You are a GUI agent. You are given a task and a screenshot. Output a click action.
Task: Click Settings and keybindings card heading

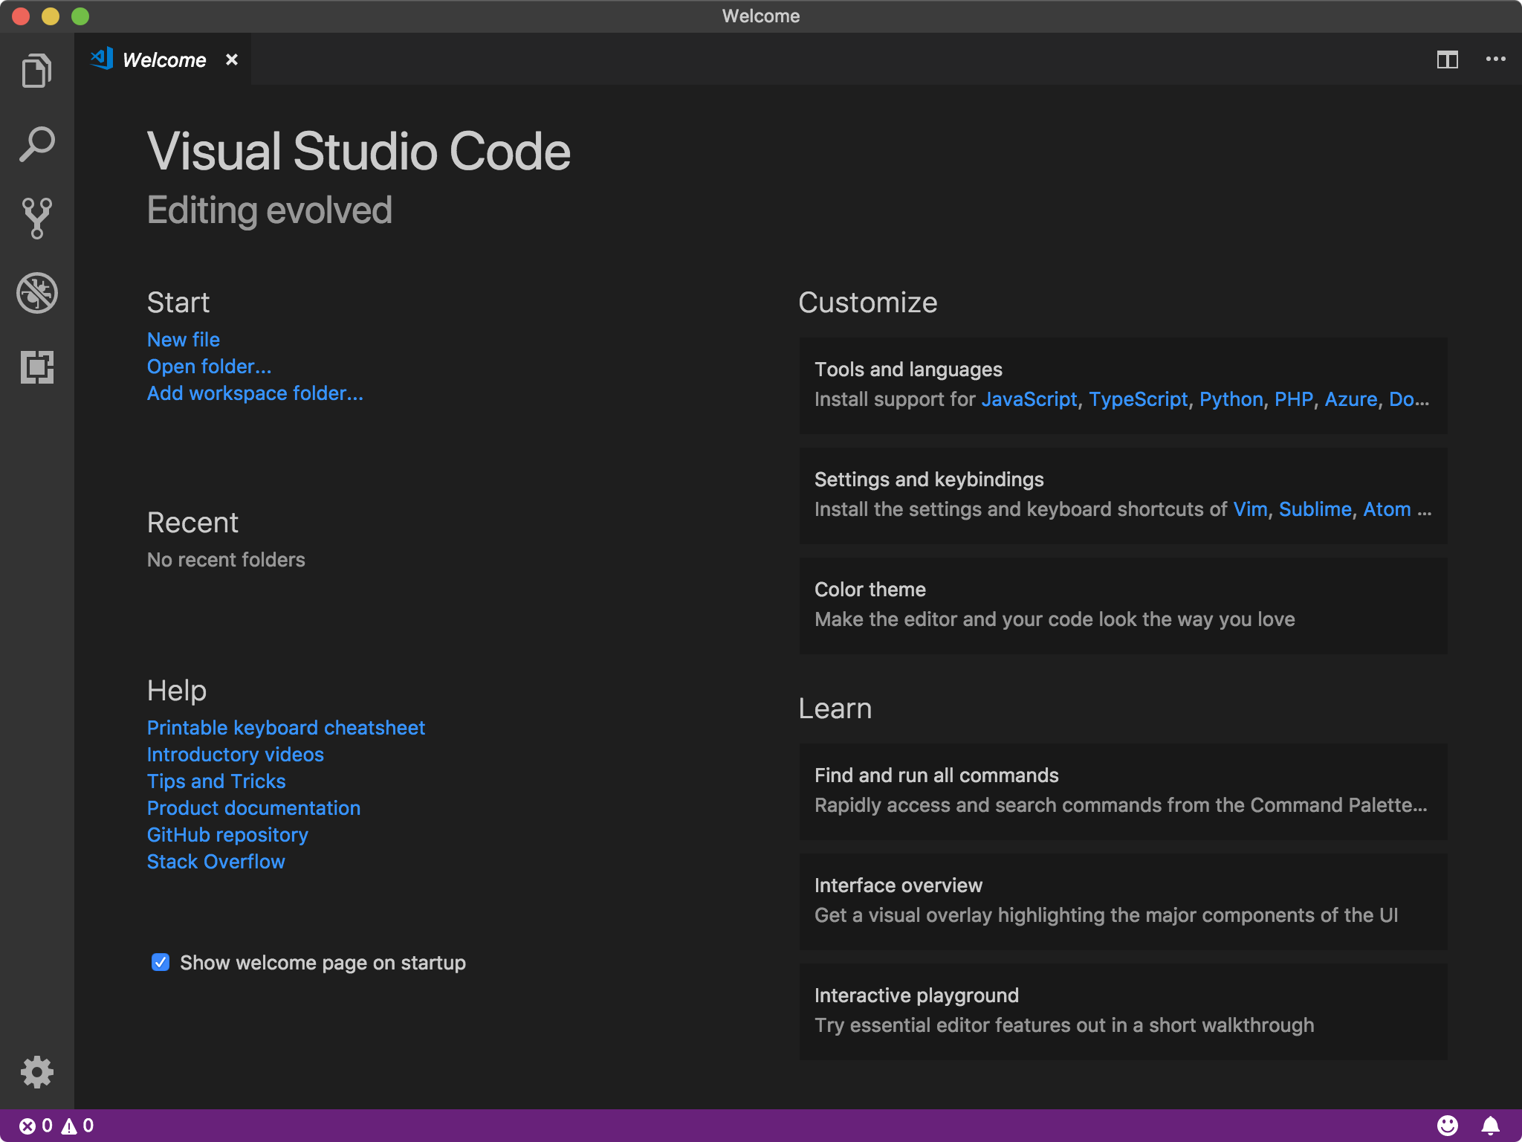(x=929, y=480)
